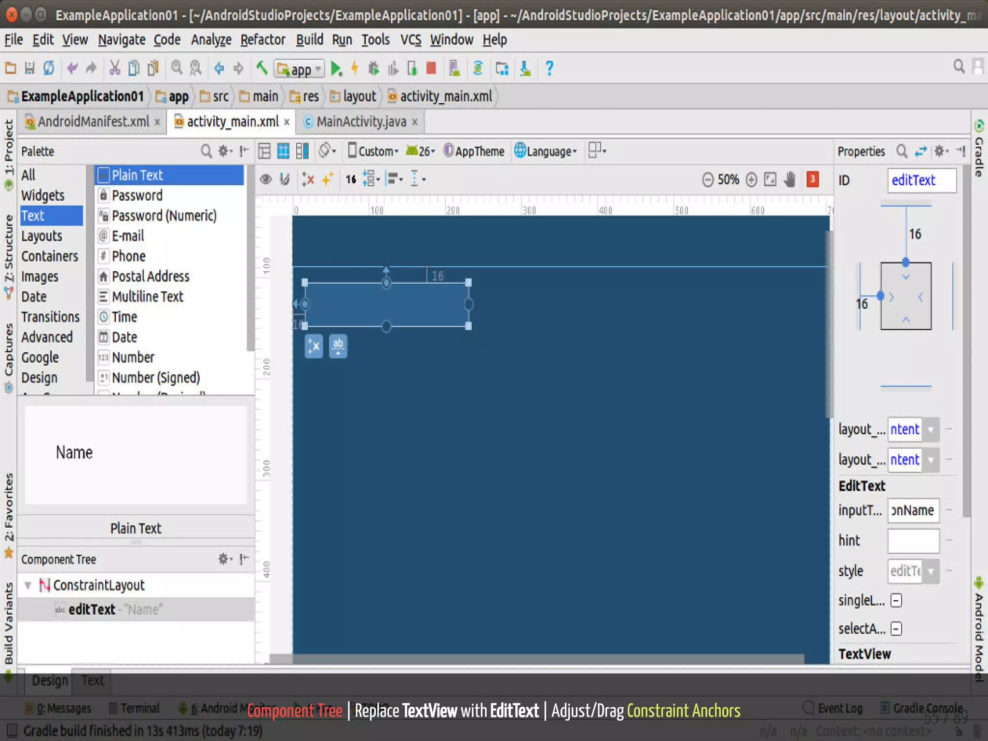Click the Copy icon in toolbar
Viewport: 988px width, 741px height.
tap(134, 69)
